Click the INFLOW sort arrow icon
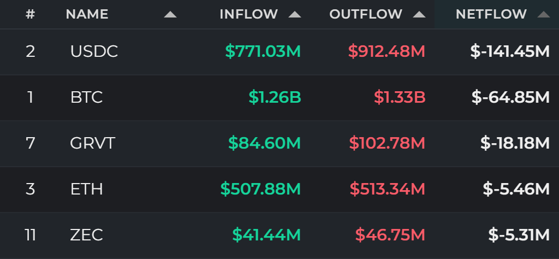559x259 pixels. 294,15
